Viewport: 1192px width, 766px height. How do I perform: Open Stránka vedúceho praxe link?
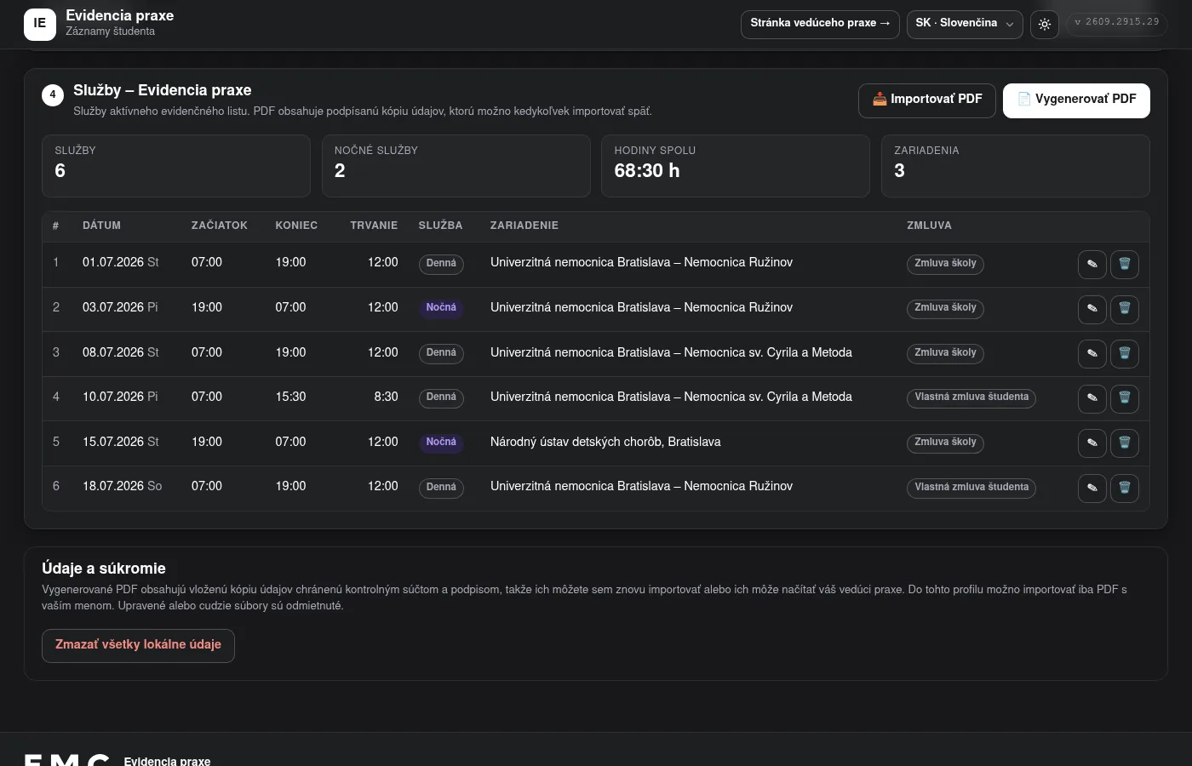820,24
